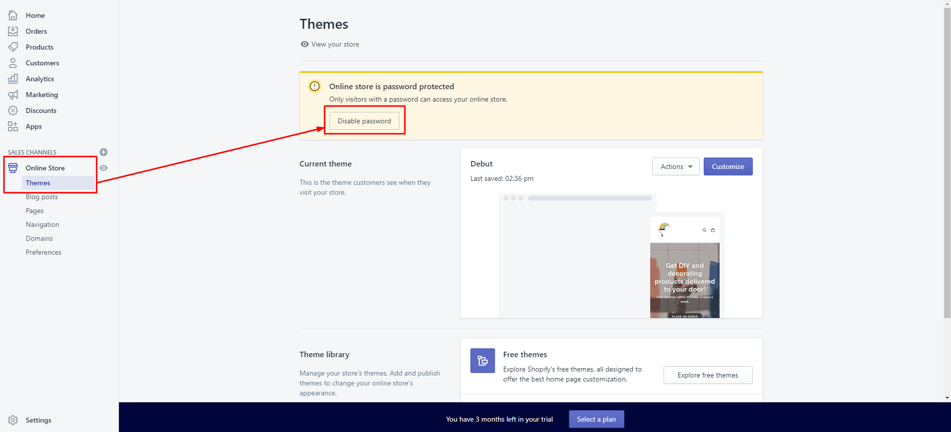Navigate to Marketing
This screenshot has height=432, width=951.
(x=42, y=95)
